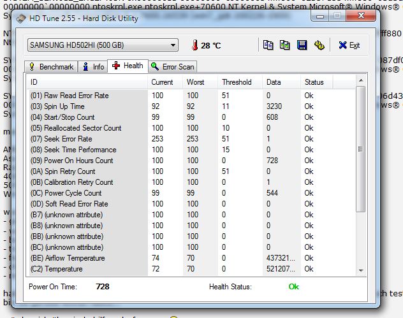This screenshot has width=403, height=318.
Task: Minimize the HD Tune window
Action: (x=320, y=16)
